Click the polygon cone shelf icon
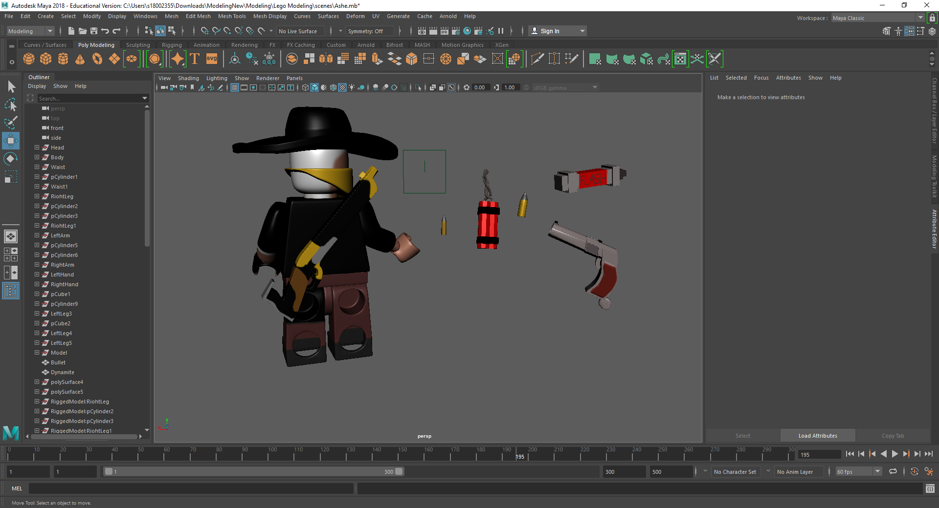The width and height of the screenshot is (939, 508). pyautogui.click(x=80, y=59)
